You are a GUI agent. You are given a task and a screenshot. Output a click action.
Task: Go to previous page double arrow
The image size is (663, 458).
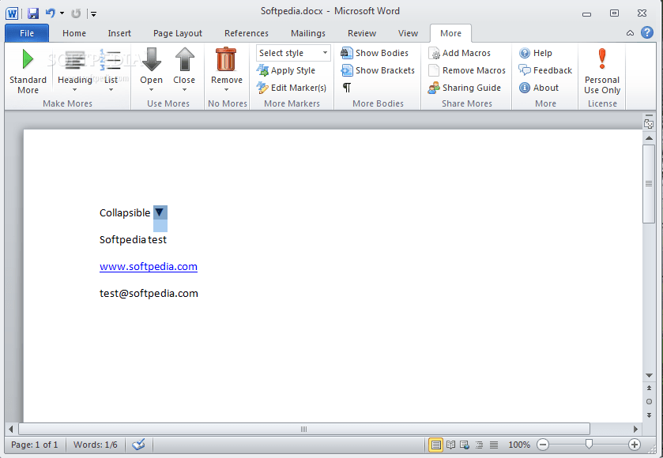pyautogui.click(x=649, y=388)
